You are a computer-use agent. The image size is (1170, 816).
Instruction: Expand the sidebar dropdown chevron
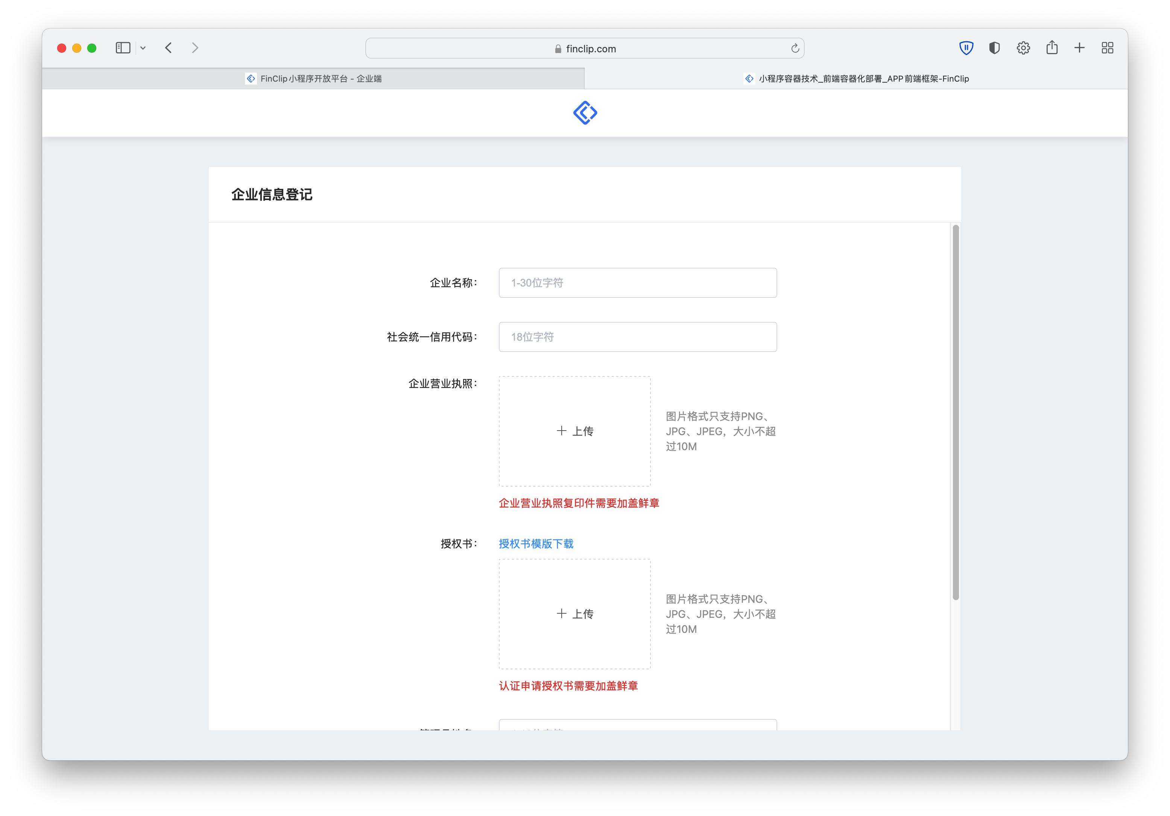143,48
